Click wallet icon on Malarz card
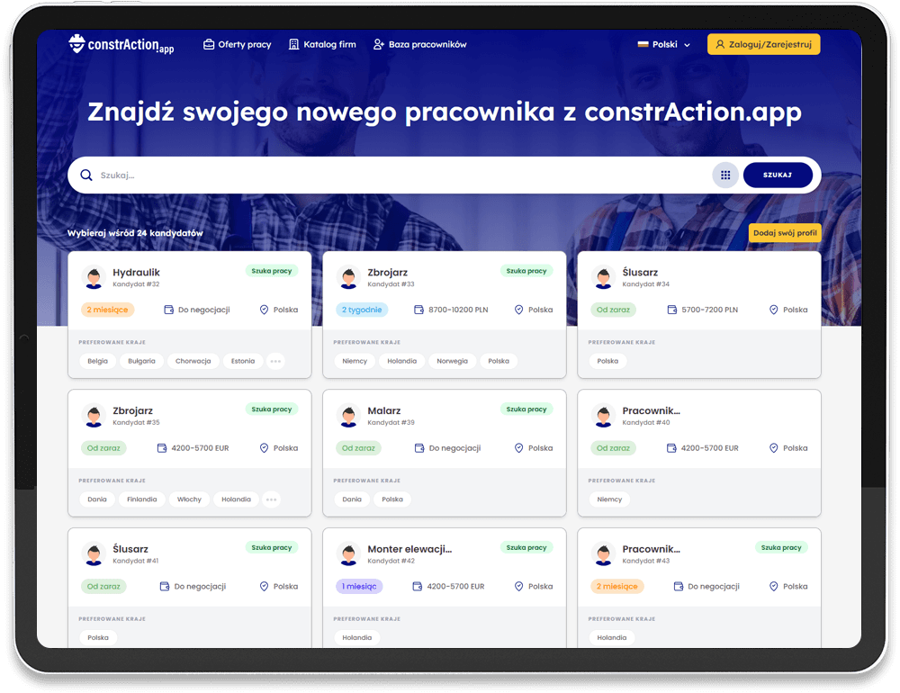 (419, 448)
